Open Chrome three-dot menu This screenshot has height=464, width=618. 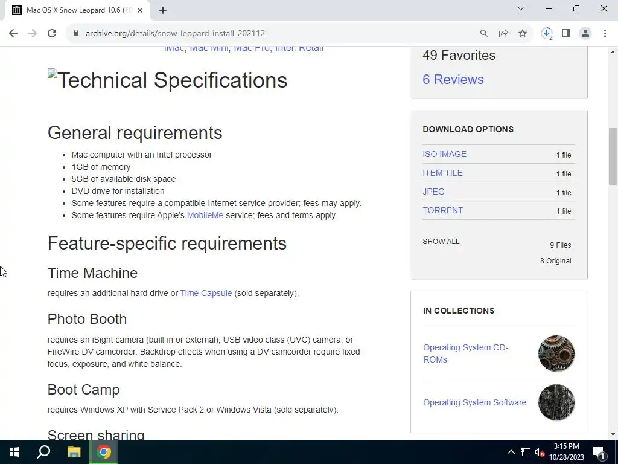click(605, 33)
